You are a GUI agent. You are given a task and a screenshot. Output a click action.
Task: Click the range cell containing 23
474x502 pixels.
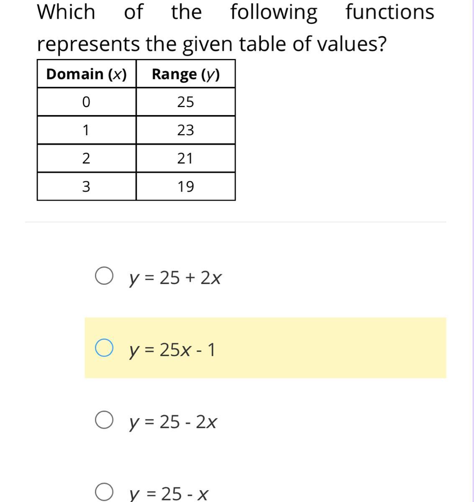[x=186, y=130]
